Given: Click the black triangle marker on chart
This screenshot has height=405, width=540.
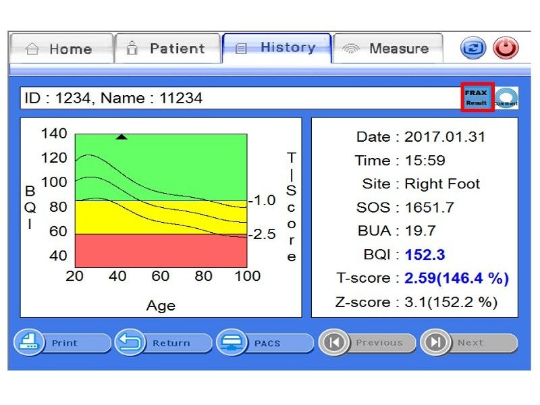Looking at the screenshot, I should [122, 137].
